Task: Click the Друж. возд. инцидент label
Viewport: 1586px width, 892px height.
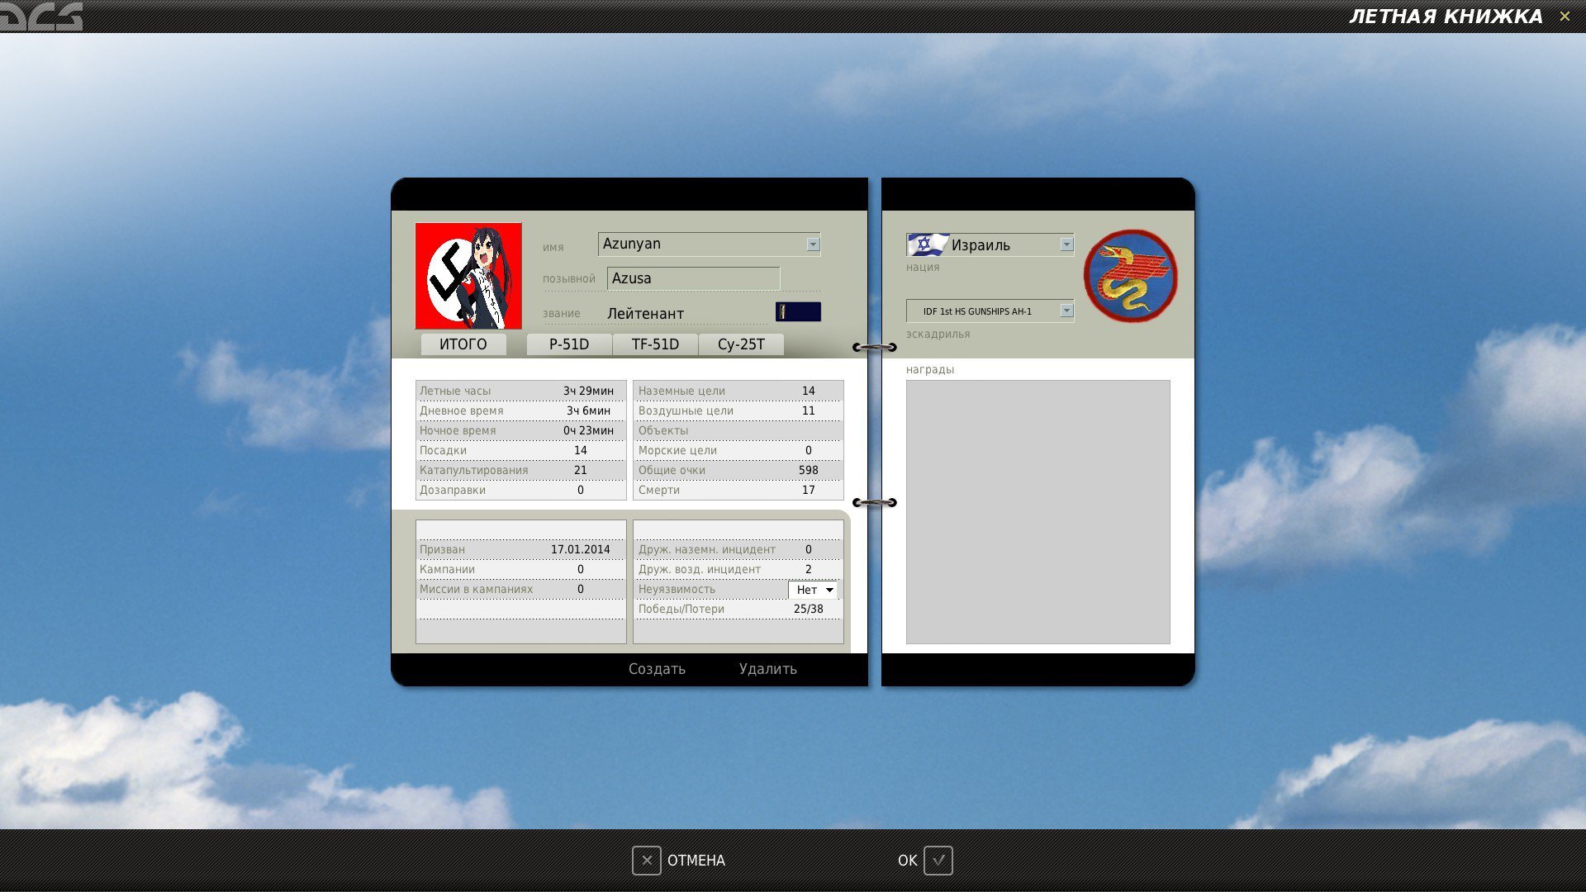Action: pyautogui.click(x=699, y=569)
